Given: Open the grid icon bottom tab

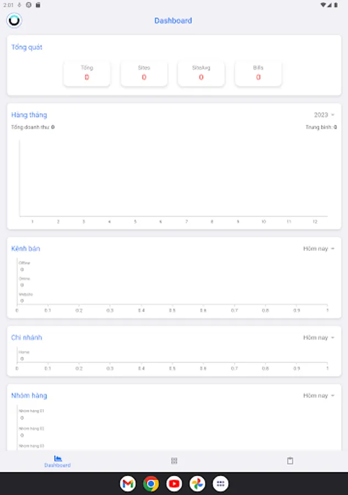Looking at the screenshot, I should [x=174, y=461].
